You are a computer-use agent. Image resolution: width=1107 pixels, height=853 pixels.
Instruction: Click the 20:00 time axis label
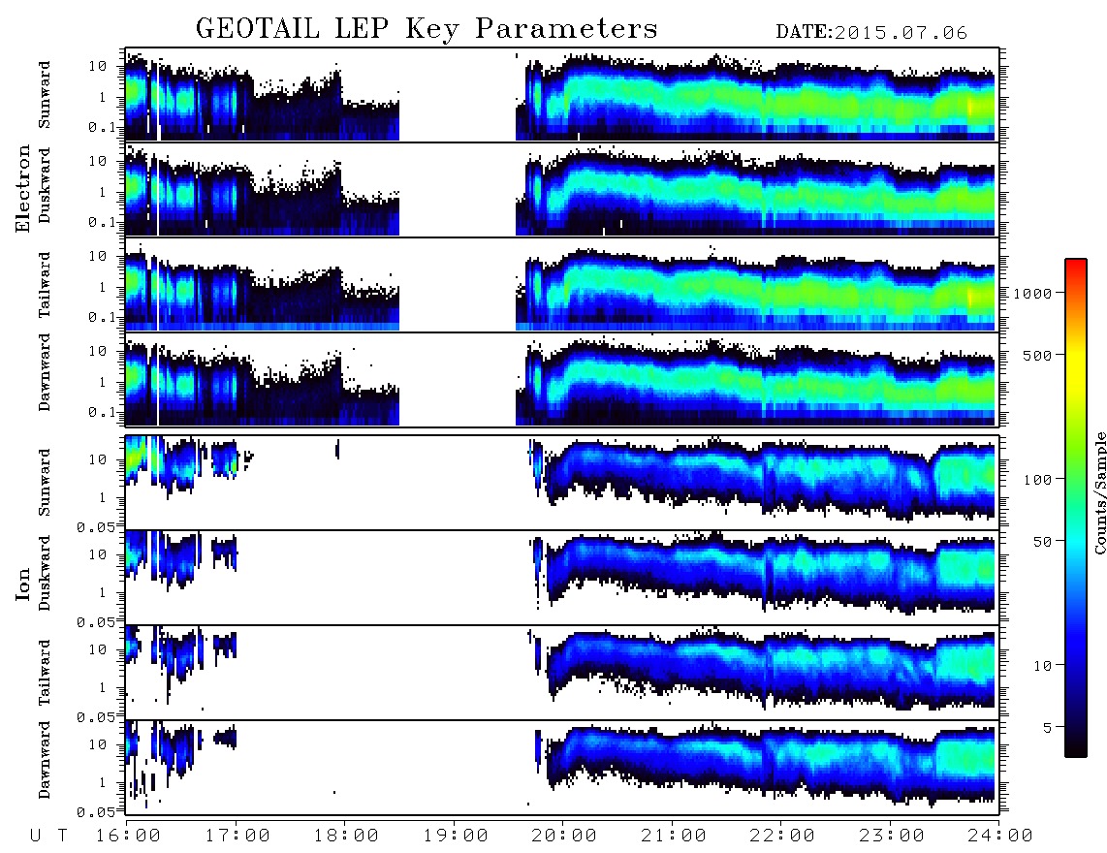click(564, 837)
